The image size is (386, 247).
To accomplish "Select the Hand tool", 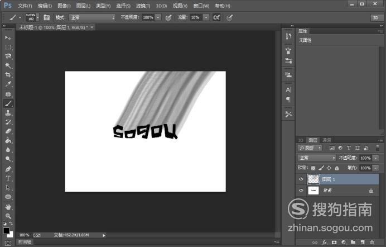I will click(8, 207).
